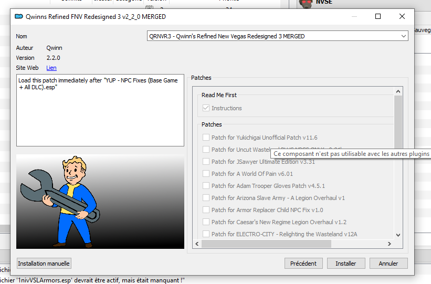Click the Installation manuelle button

pyautogui.click(x=44, y=264)
